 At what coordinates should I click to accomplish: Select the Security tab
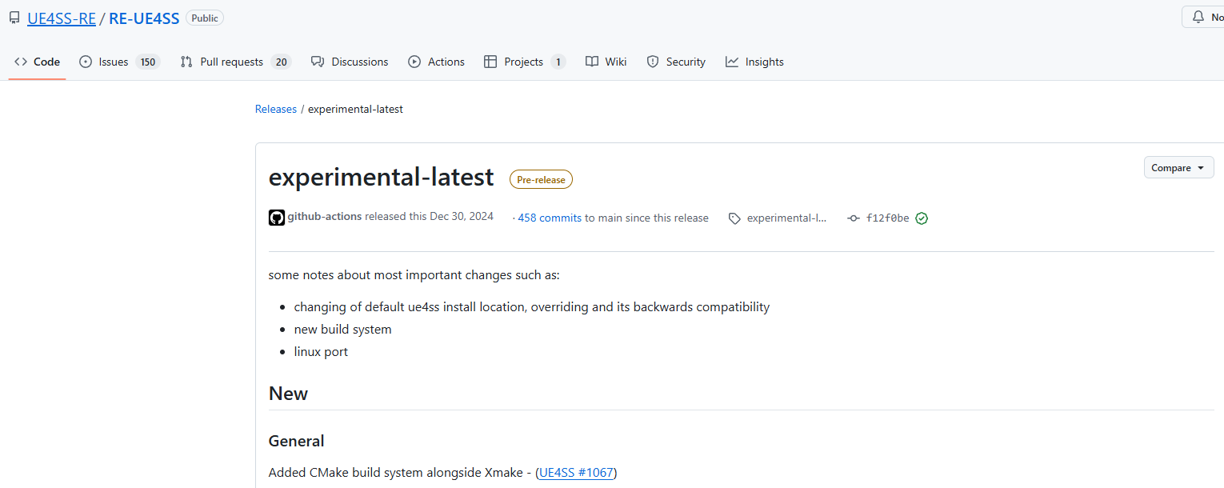click(x=676, y=62)
